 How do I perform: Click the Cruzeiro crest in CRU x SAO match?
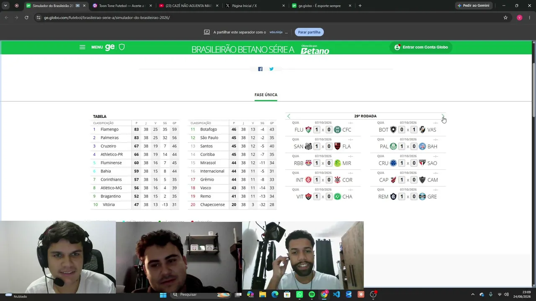[393, 163]
